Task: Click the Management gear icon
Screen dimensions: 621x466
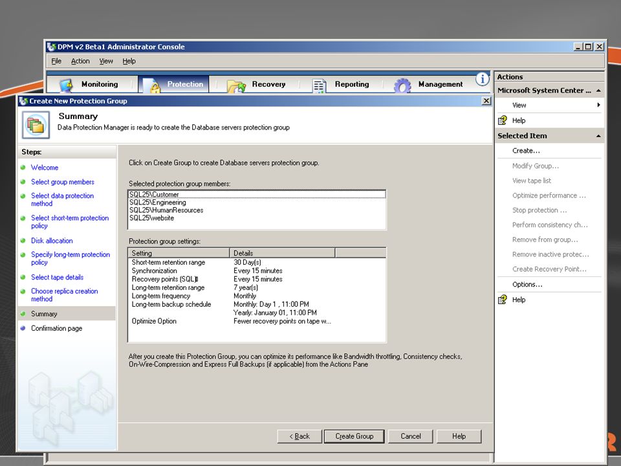Action: pos(402,85)
